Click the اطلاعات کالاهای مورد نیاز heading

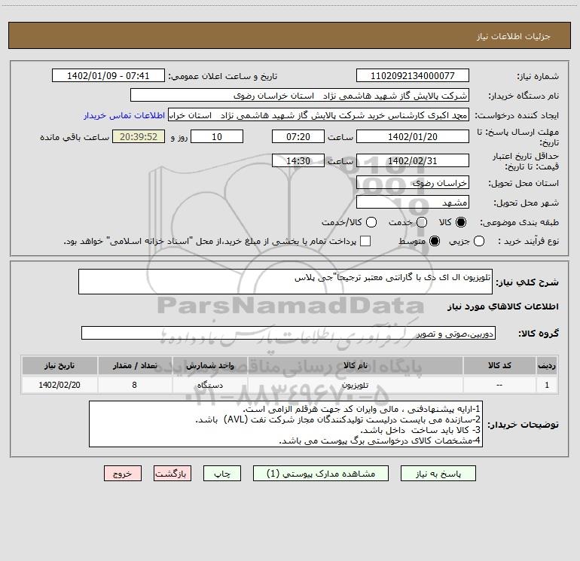502,306
